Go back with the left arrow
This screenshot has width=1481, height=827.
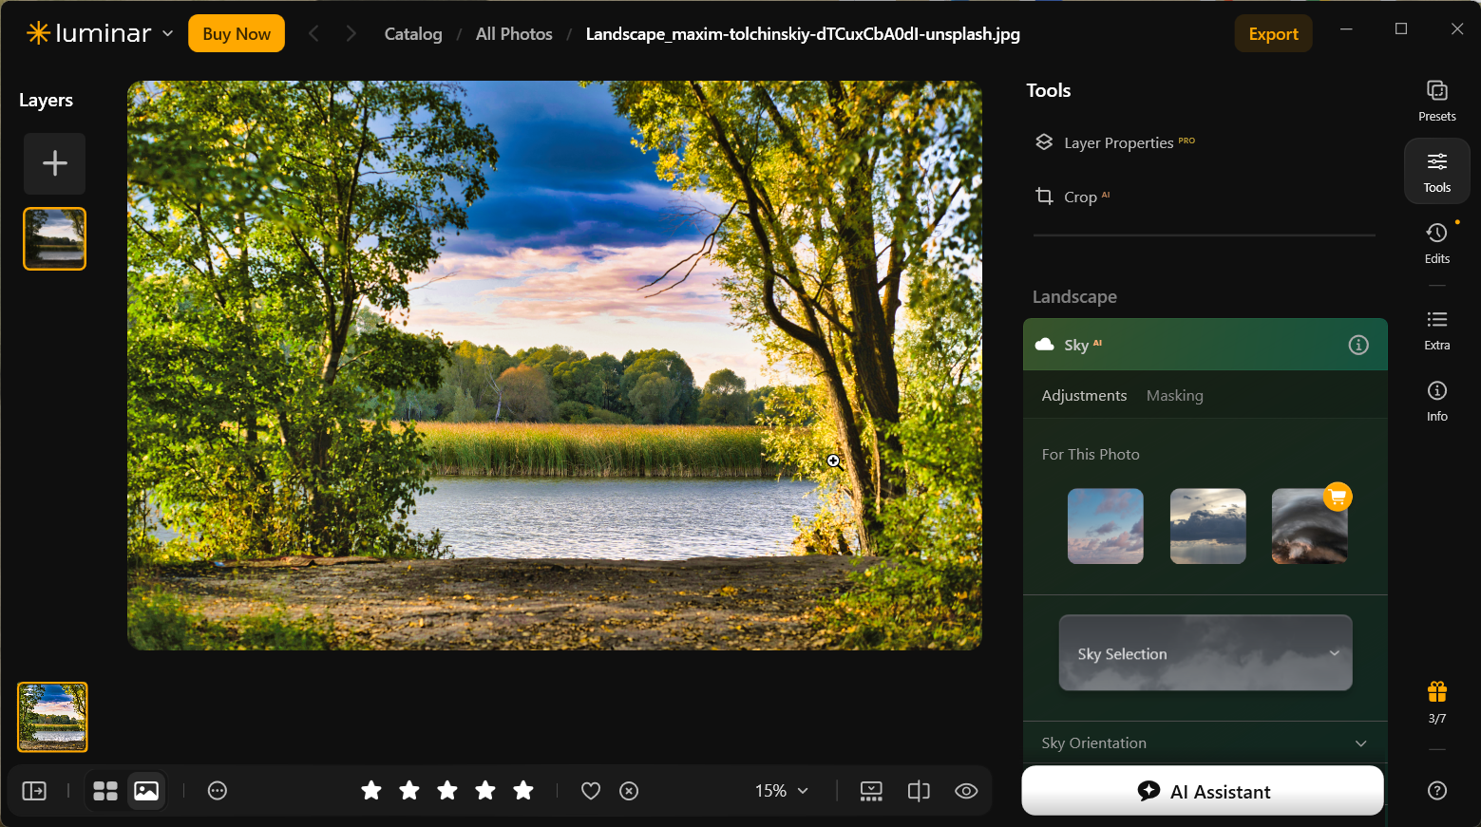(313, 33)
